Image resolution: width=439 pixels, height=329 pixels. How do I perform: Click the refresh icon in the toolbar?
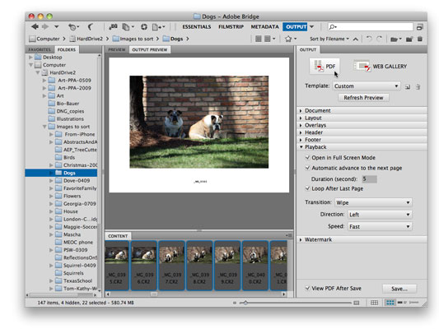pyautogui.click(x=144, y=27)
